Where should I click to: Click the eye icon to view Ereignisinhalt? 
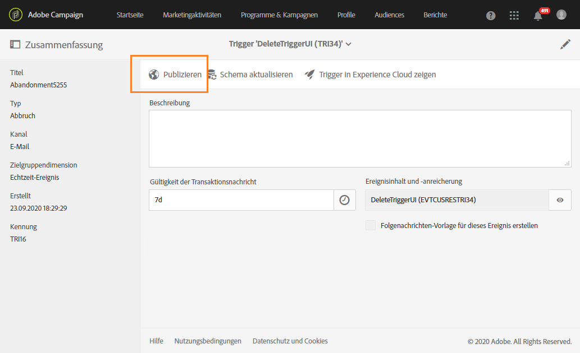(560, 200)
